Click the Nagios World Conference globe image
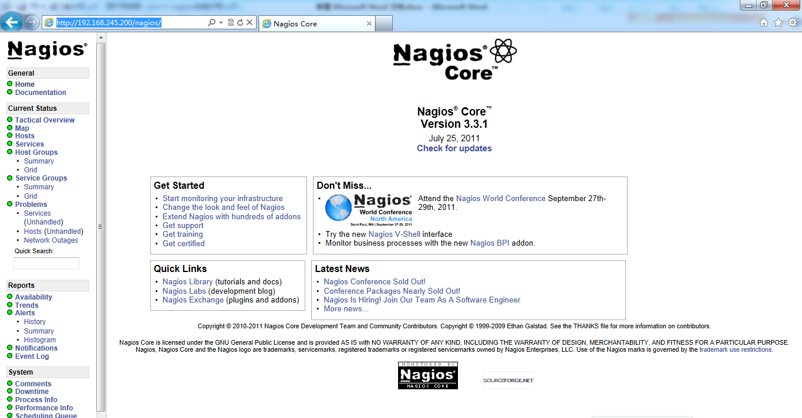The image size is (802, 418). point(369,210)
